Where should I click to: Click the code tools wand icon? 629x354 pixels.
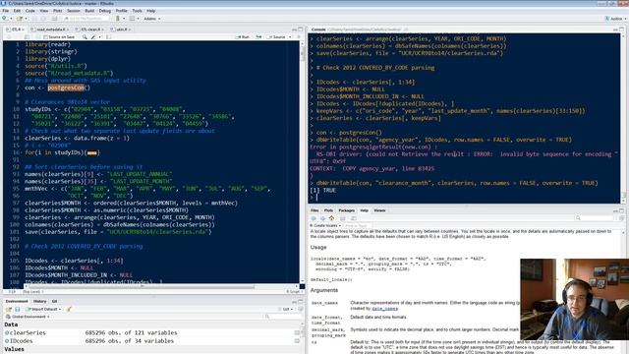click(x=93, y=37)
